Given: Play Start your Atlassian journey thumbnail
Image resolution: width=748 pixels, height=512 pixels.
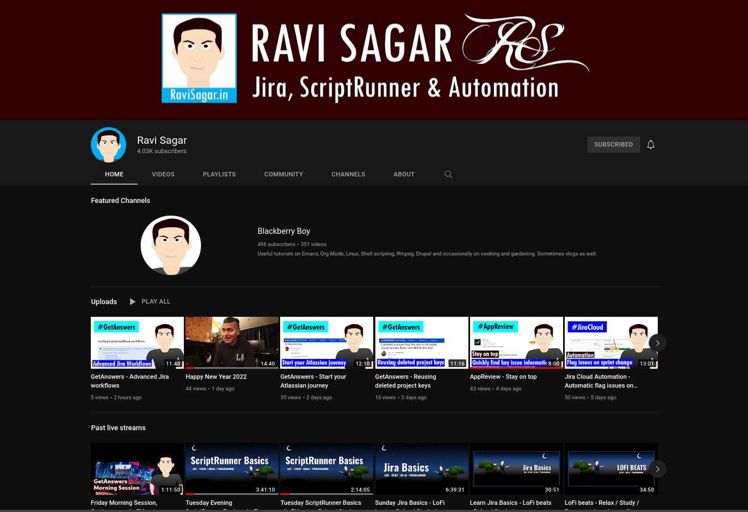Looking at the screenshot, I should (x=327, y=343).
